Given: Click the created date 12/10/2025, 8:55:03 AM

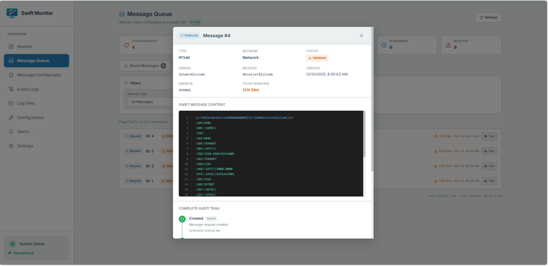Looking at the screenshot, I should click(327, 74).
